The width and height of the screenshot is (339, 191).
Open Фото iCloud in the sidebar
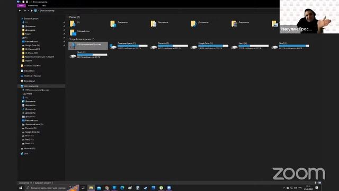click(x=29, y=81)
